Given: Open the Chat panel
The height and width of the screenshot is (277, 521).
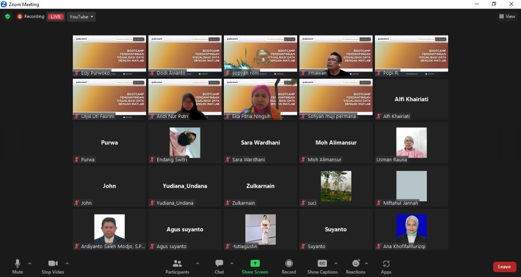Looking at the screenshot, I should [219, 263].
